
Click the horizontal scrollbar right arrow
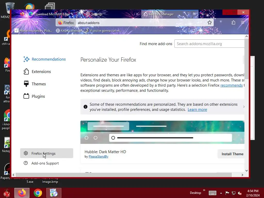coord(242,175)
